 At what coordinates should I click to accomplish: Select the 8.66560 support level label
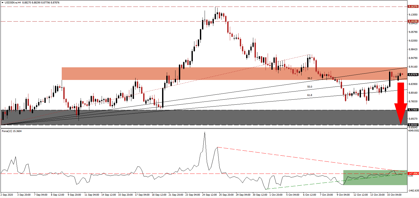tap(413, 125)
